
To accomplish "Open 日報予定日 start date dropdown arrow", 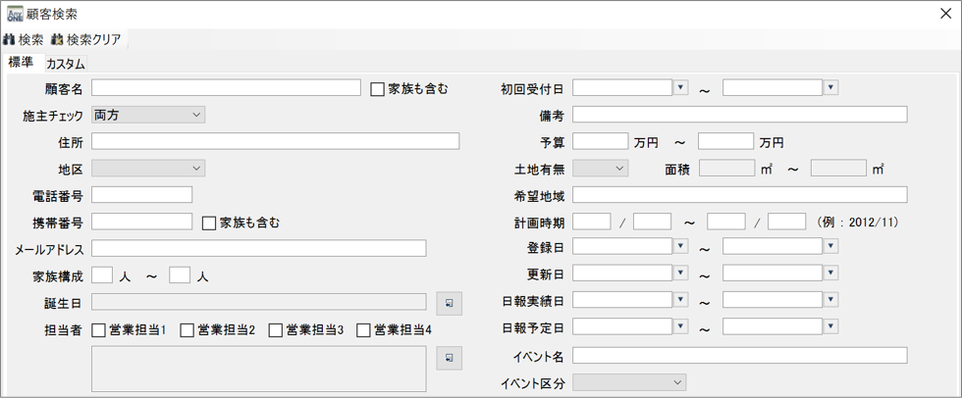I will click(681, 326).
